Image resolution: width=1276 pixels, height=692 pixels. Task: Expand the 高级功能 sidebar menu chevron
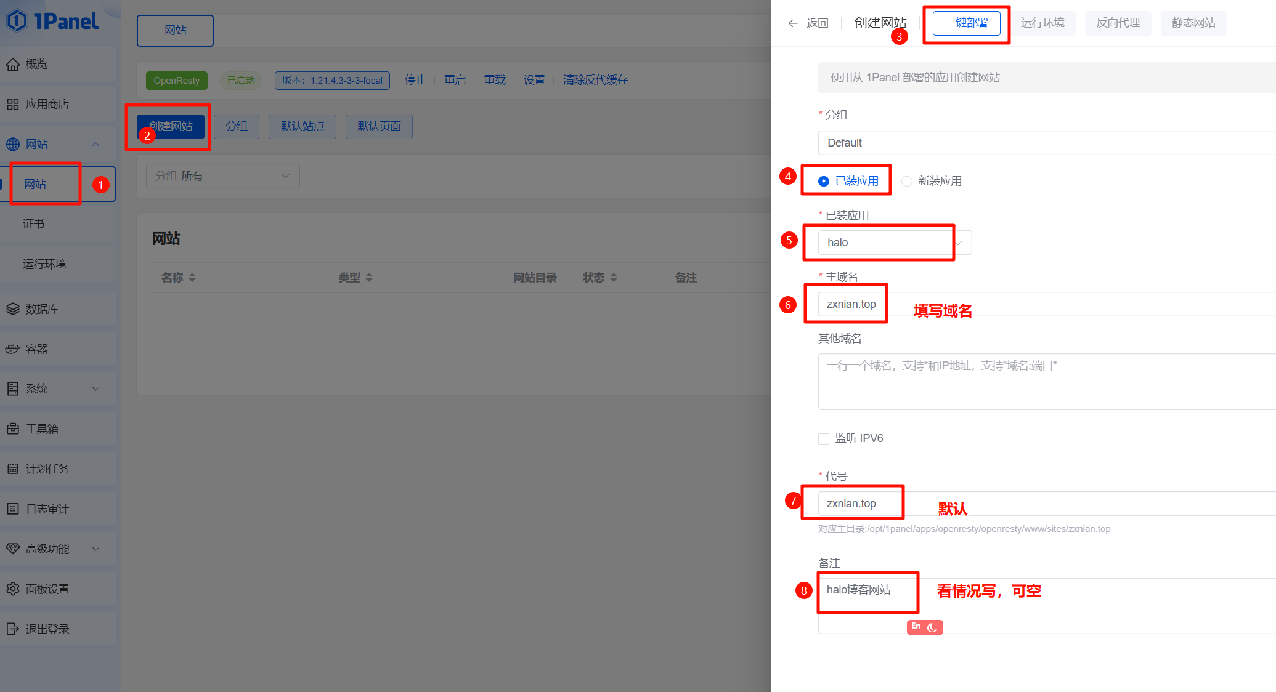(x=96, y=549)
